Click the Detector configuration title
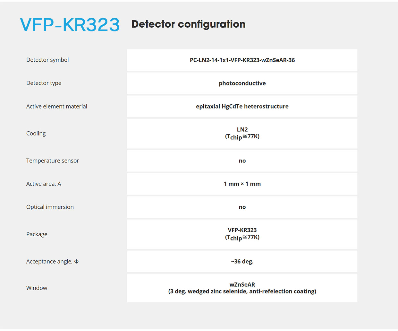 click(188, 24)
